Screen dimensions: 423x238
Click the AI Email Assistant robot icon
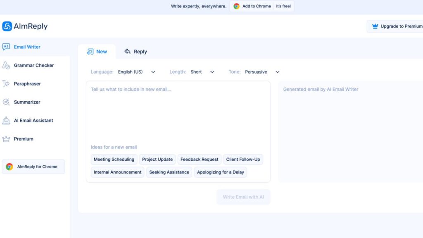pyautogui.click(x=6, y=120)
